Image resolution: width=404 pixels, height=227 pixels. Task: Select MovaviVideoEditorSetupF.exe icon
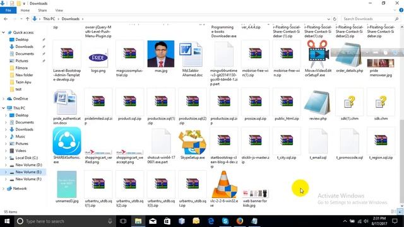point(318,54)
